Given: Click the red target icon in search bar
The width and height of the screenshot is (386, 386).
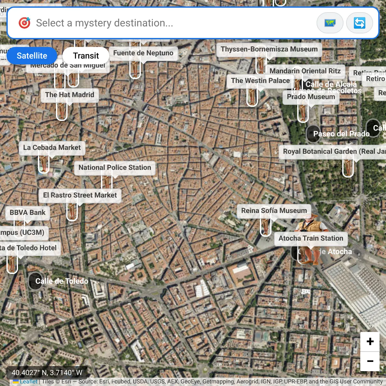Looking at the screenshot, I should tap(24, 23).
